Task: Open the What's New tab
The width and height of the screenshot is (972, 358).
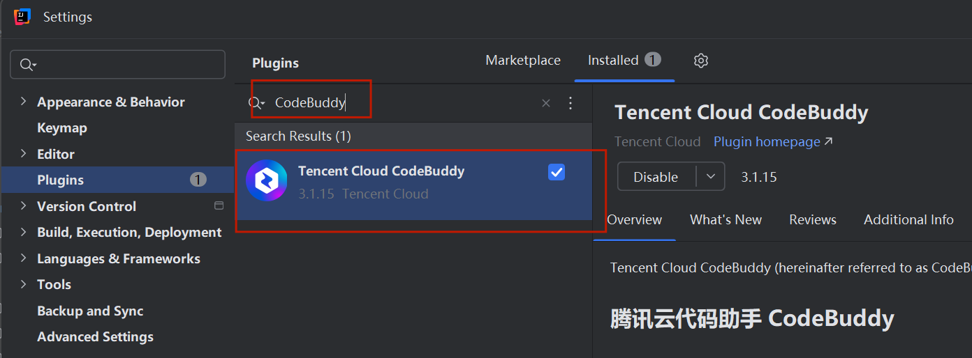Action: point(726,219)
